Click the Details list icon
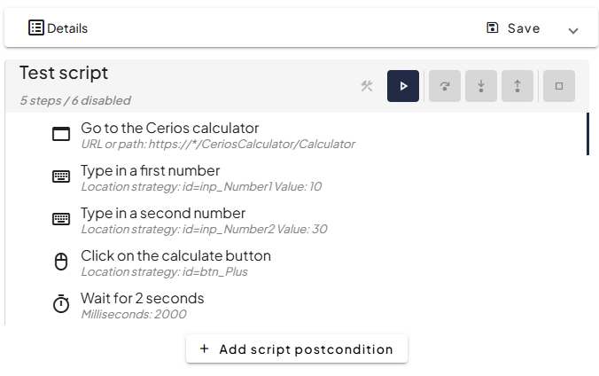This screenshot has height=376, width=599. 36,27
